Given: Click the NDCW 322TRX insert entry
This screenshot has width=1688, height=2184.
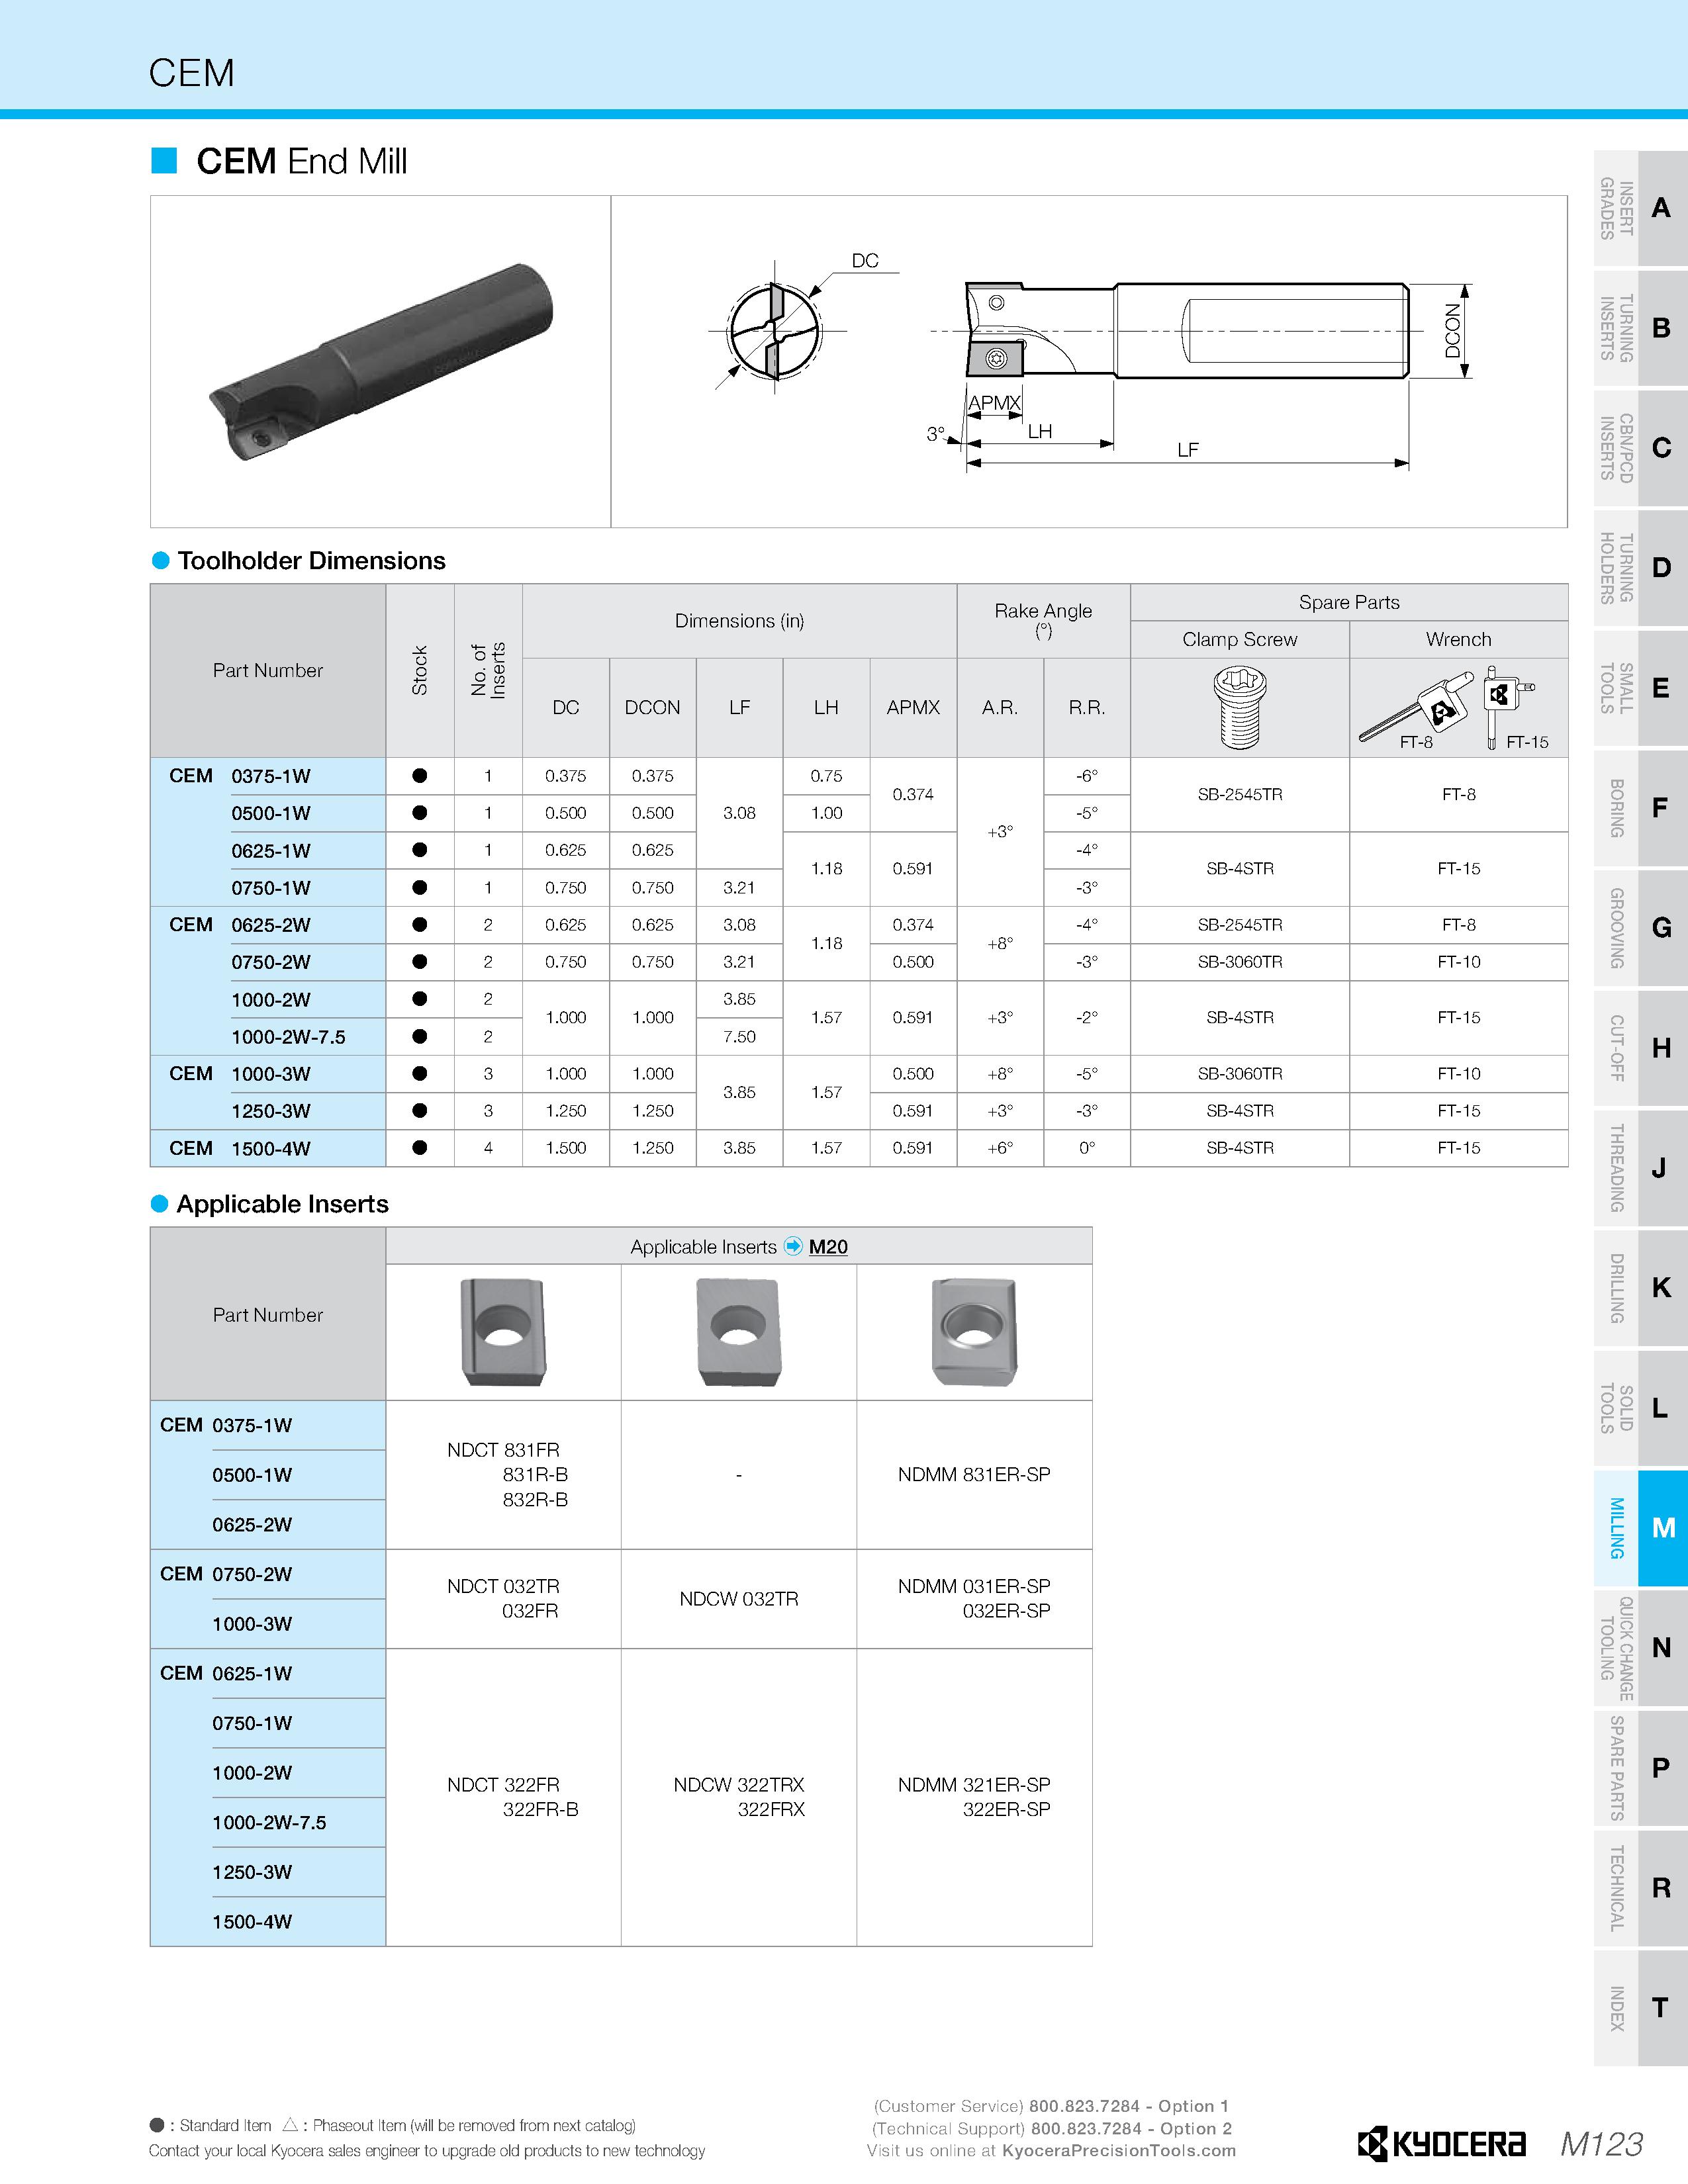Looking at the screenshot, I should [x=739, y=1785].
